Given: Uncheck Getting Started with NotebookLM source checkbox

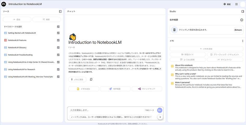Looking at the screenshot, I should click(x=58, y=33).
